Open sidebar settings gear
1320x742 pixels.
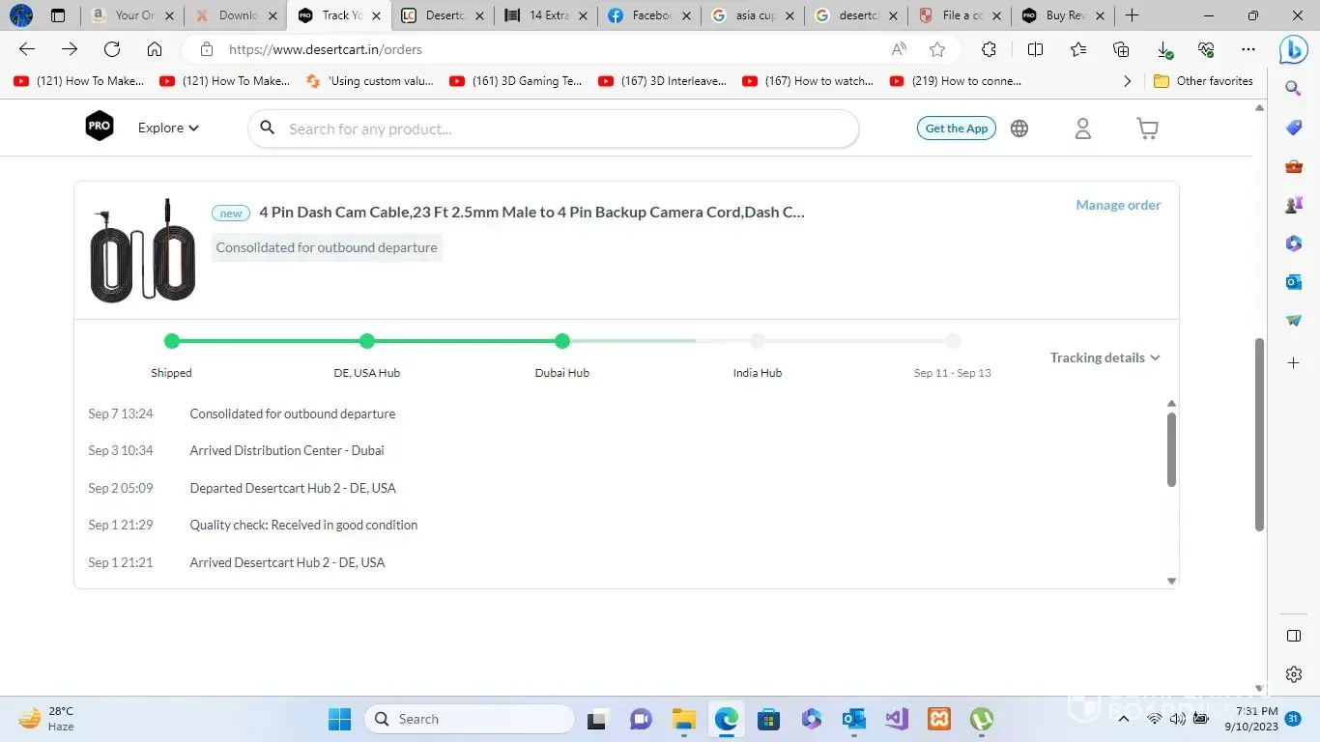click(x=1294, y=674)
